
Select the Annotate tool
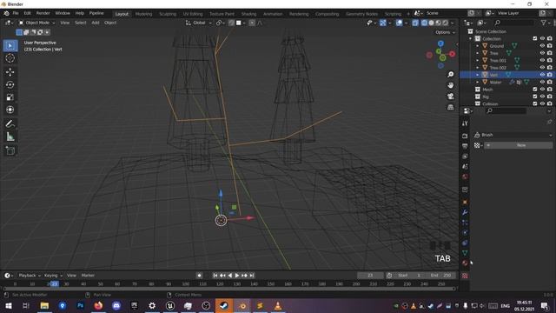click(10, 123)
